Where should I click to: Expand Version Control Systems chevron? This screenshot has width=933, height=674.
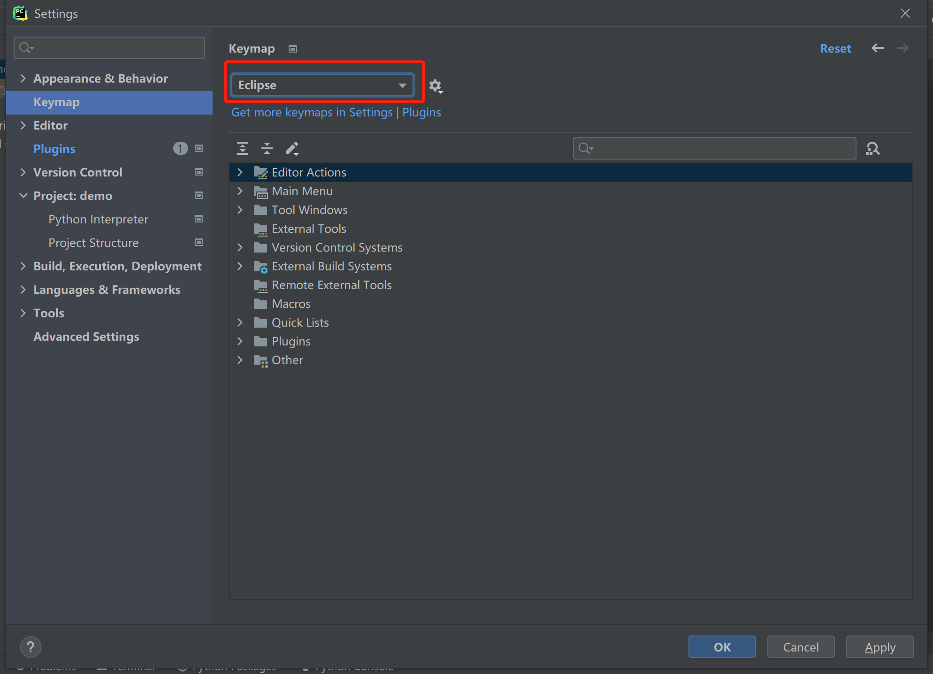pos(240,247)
